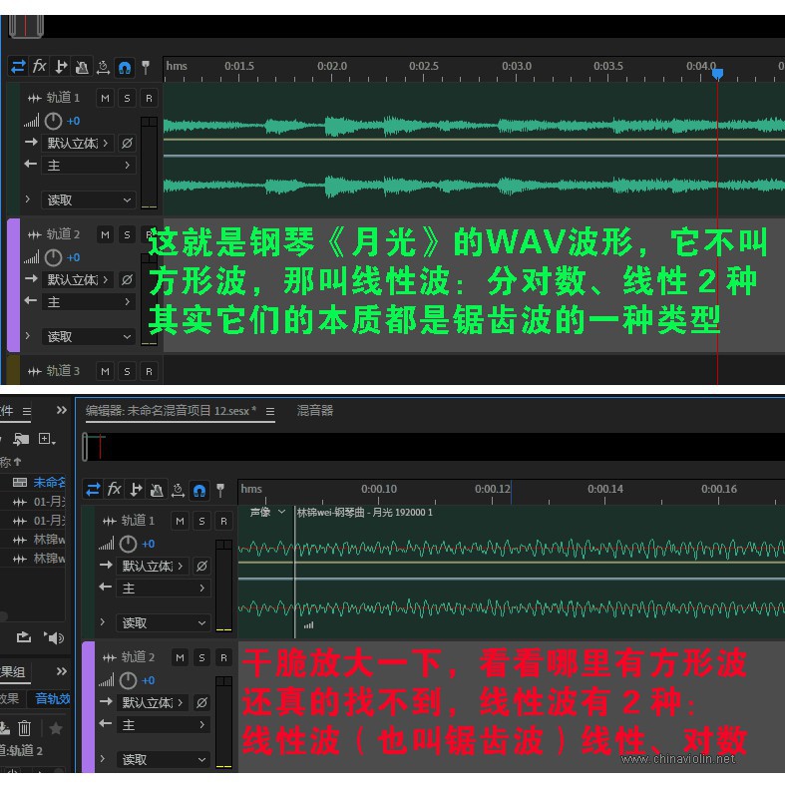Open 默认立体声 input dropdown of upper 轨道 2

(78, 280)
